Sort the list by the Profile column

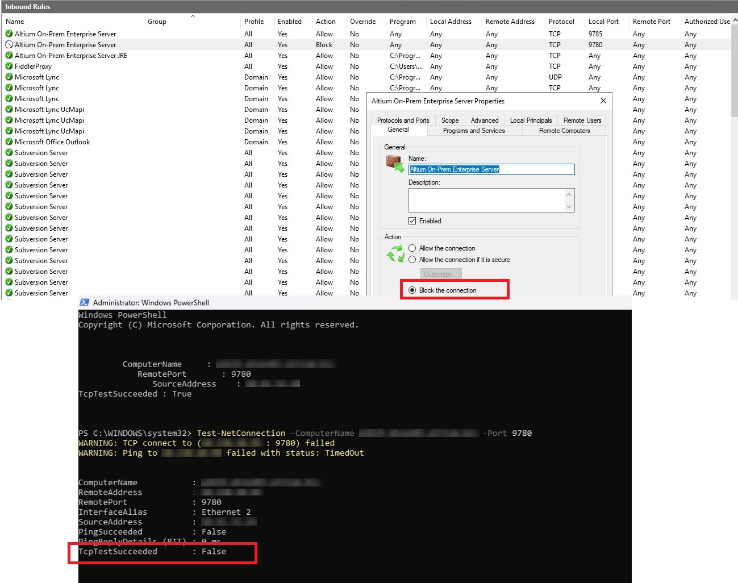click(257, 22)
